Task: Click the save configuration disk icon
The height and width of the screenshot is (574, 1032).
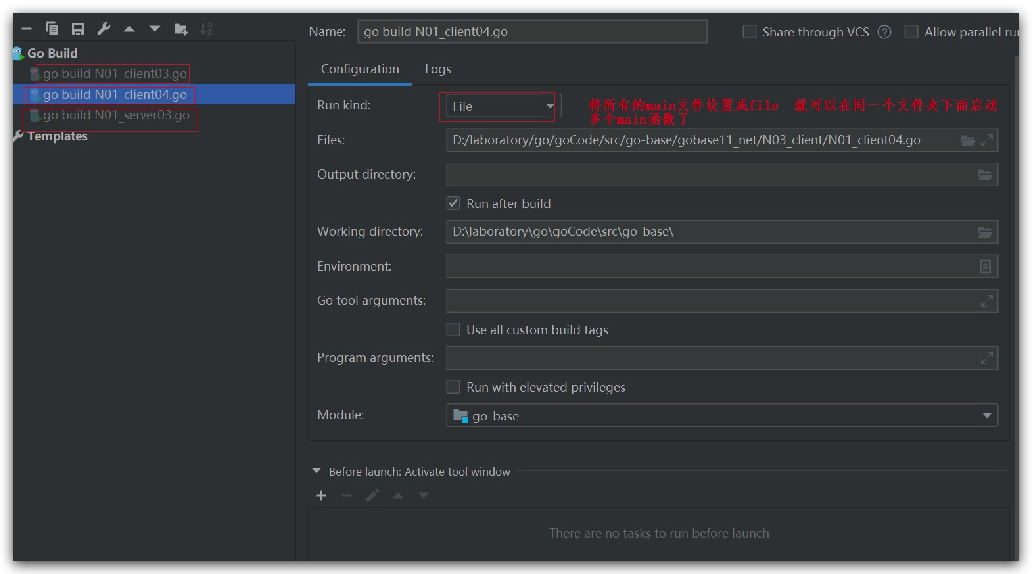Action: [78, 29]
